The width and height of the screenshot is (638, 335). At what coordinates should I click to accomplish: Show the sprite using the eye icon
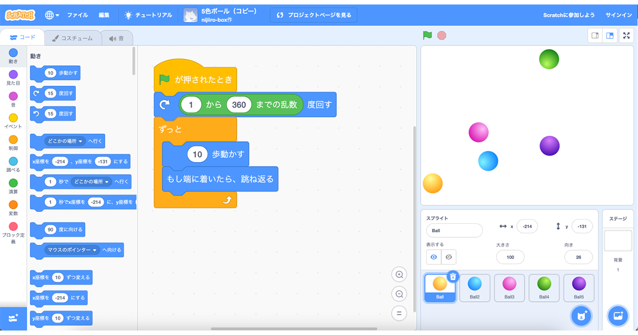pyautogui.click(x=434, y=257)
